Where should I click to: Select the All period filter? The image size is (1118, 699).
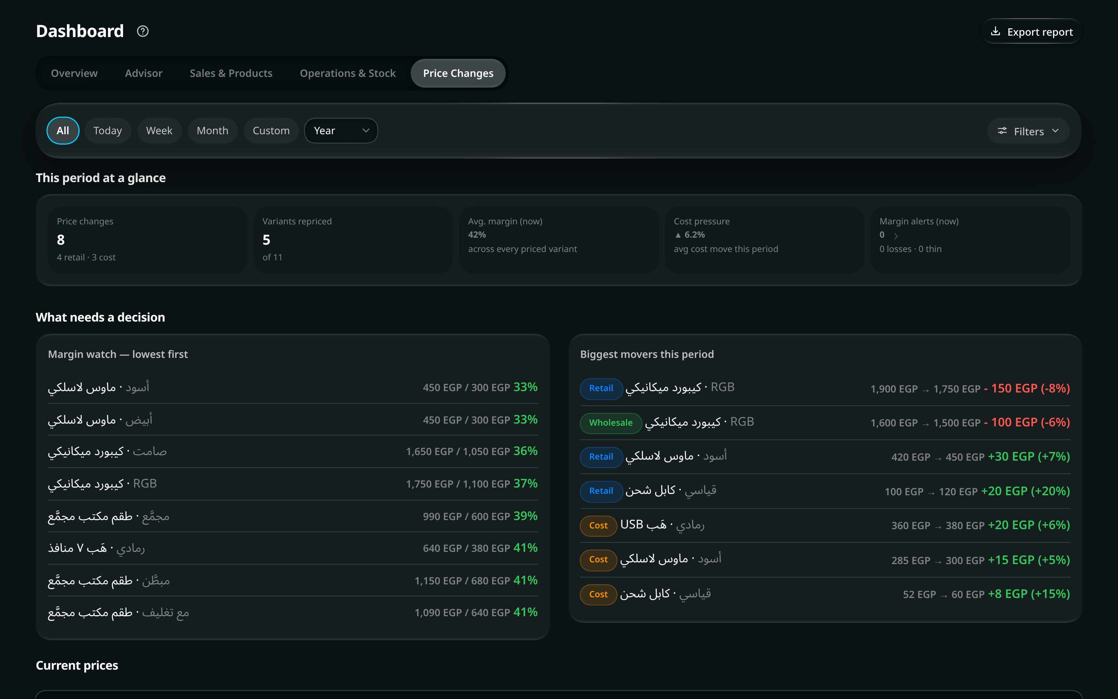point(63,131)
